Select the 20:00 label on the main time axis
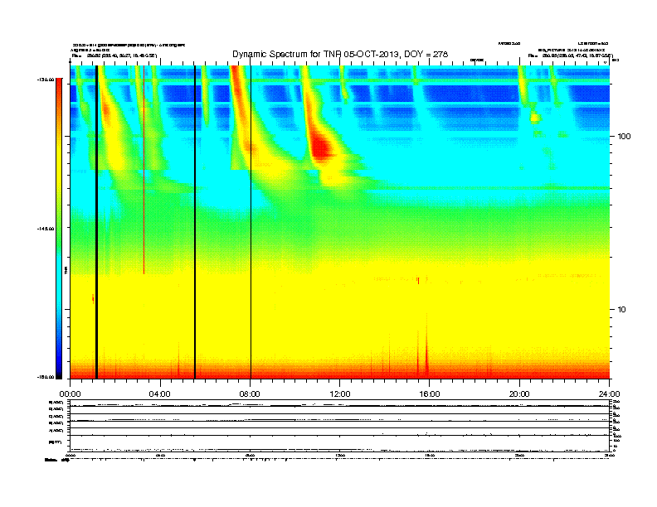Viewport: 657px width, 507px height. click(x=519, y=394)
